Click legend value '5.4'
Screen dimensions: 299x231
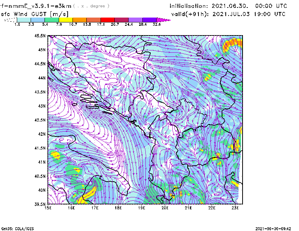[x=45, y=24]
